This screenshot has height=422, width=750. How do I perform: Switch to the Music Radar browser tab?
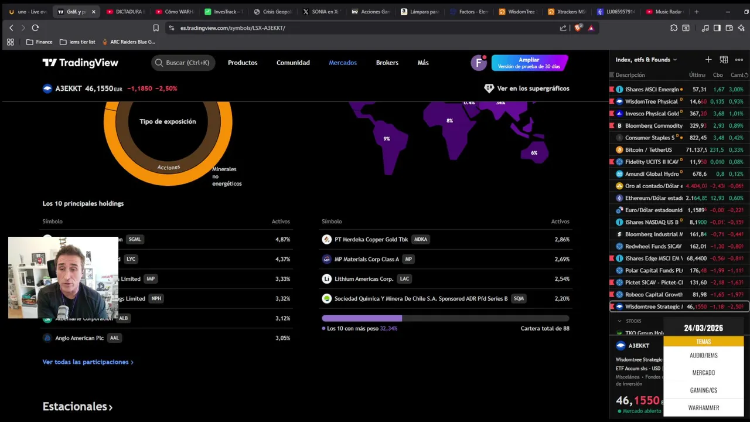(x=665, y=12)
